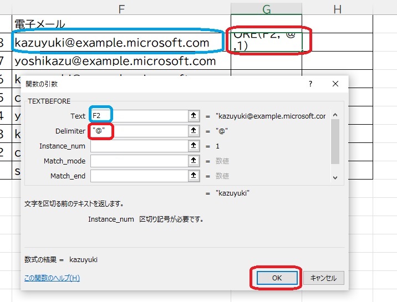Focus the Match_mode input box
Image resolution: width=397 pixels, height=302 pixels.
pos(139,161)
